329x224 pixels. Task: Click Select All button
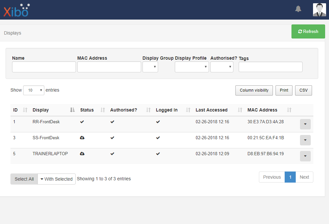click(24, 179)
